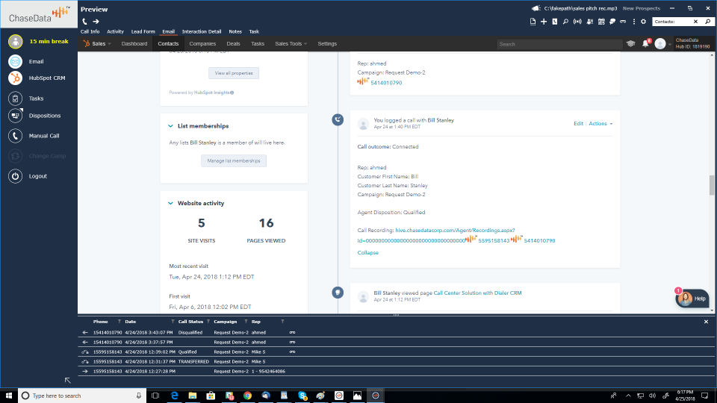The width and height of the screenshot is (717, 403).
Task: Switch to the Lead Form tab
Action: point(143,31)
